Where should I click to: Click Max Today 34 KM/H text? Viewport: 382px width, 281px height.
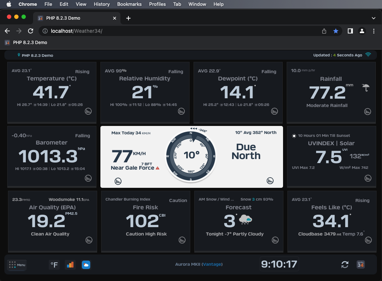(x=131, y=133)
